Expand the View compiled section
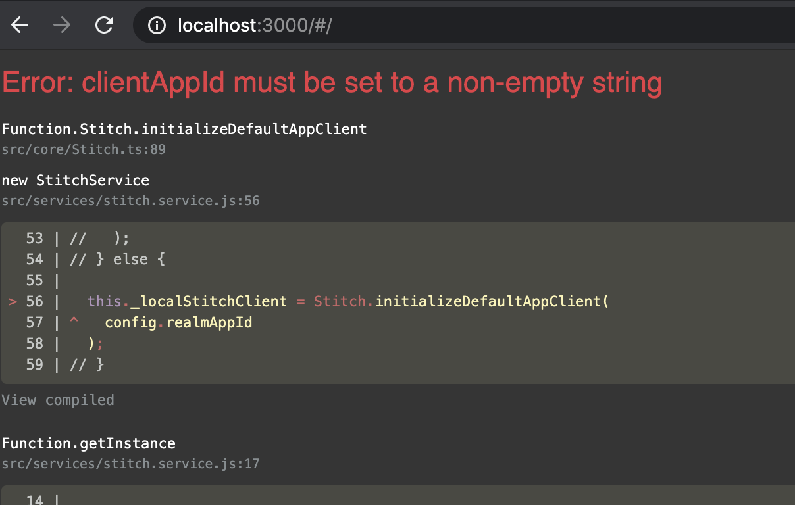 pyautogui.click(x=58, y=400)
